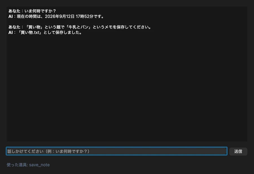Screen dimensions: 254x174
Task: Focus the 話しかけてください message input field
Action: (x=117, y=151)
